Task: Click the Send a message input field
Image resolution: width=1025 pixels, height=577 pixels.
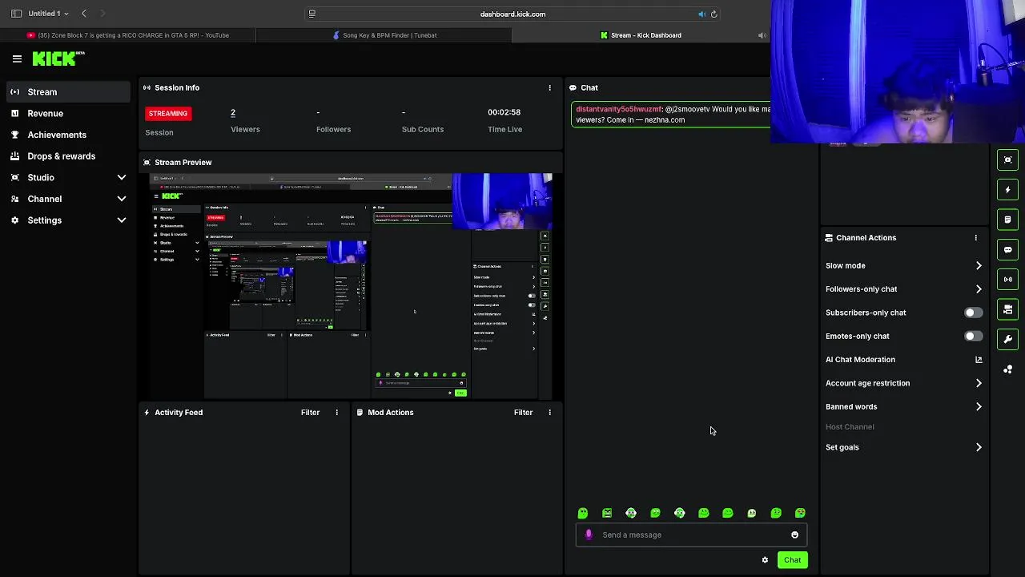Action: [691, 535]
